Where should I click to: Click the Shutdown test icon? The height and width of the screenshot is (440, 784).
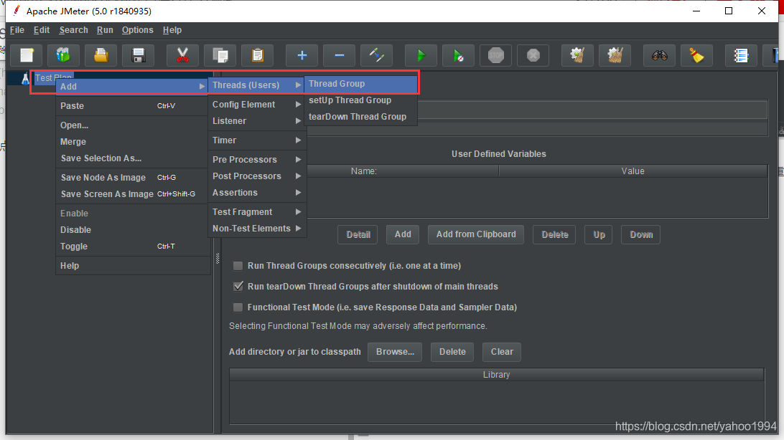coord(533,55)
